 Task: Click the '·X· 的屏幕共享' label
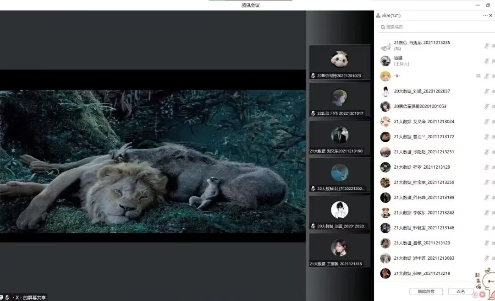point(30,297)
